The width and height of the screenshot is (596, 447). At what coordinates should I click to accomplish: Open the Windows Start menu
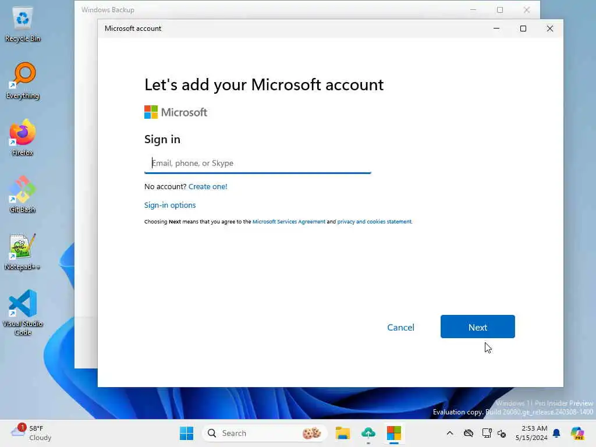[186, 433]
